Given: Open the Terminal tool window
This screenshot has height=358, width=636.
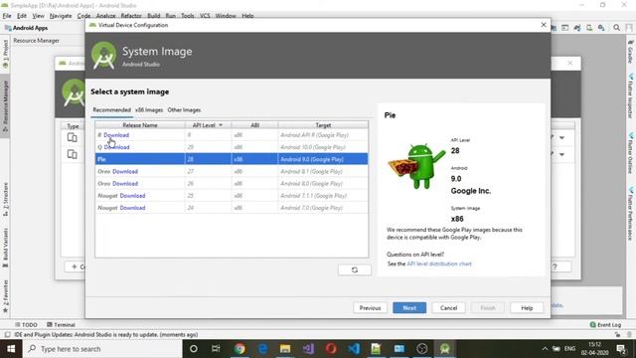Looking at the screenshot, I should click(61, 325).
